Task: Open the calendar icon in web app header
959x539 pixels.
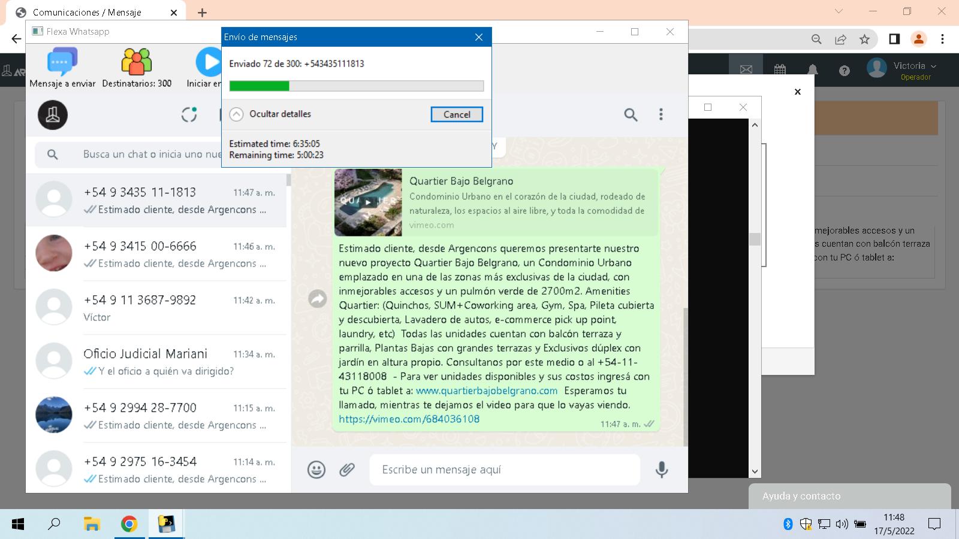Action: tap(780, 70)
